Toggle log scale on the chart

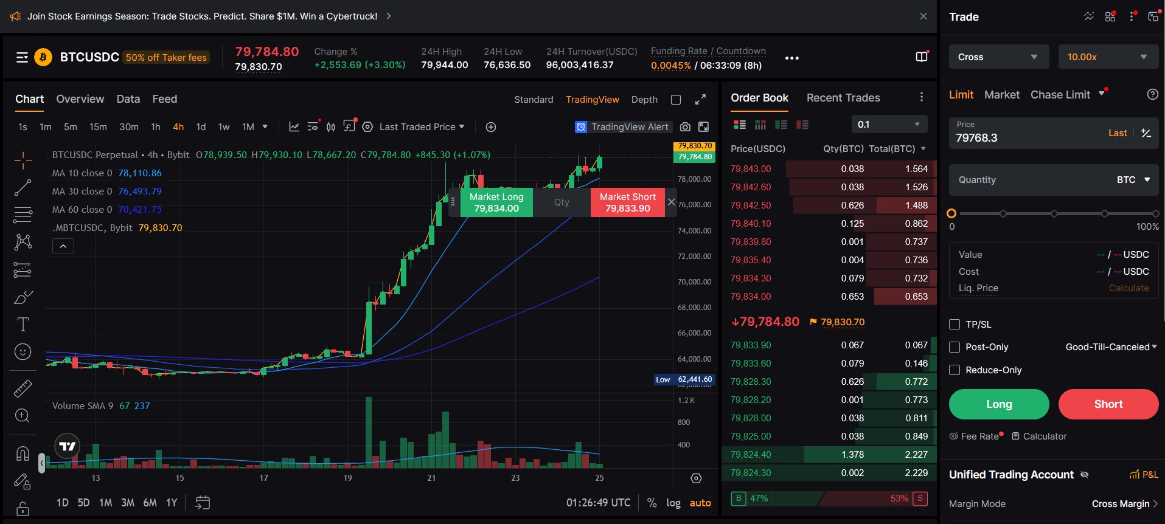[x=673, y=503]
